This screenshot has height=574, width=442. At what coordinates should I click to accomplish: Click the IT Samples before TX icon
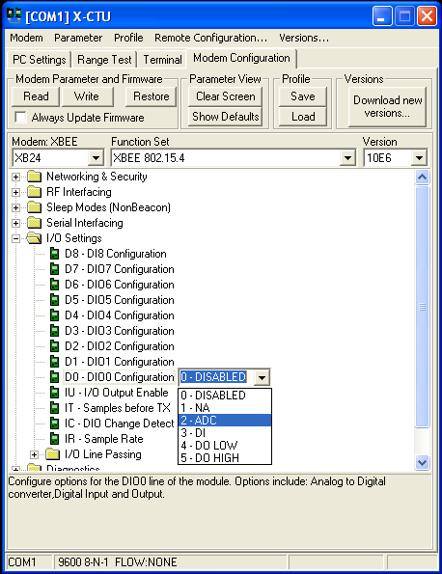tap(55, 408)
